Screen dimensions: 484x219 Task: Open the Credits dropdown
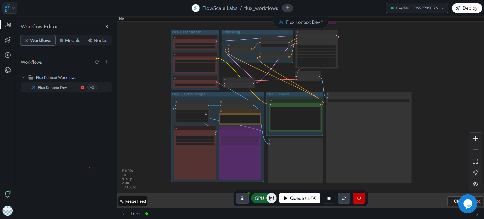(417, 8)
